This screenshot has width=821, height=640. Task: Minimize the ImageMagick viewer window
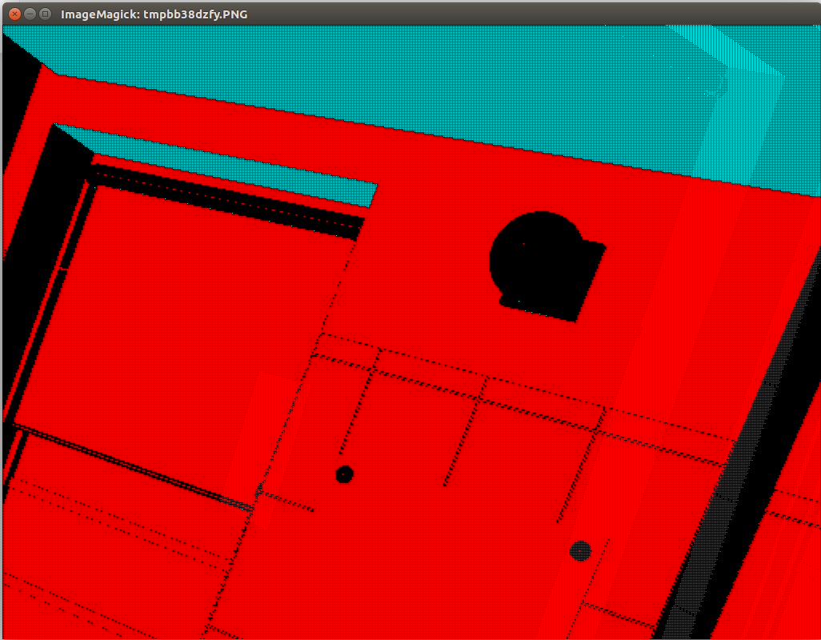30,14
